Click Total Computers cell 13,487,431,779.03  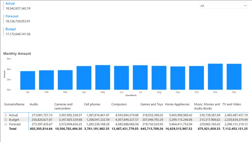125,129
